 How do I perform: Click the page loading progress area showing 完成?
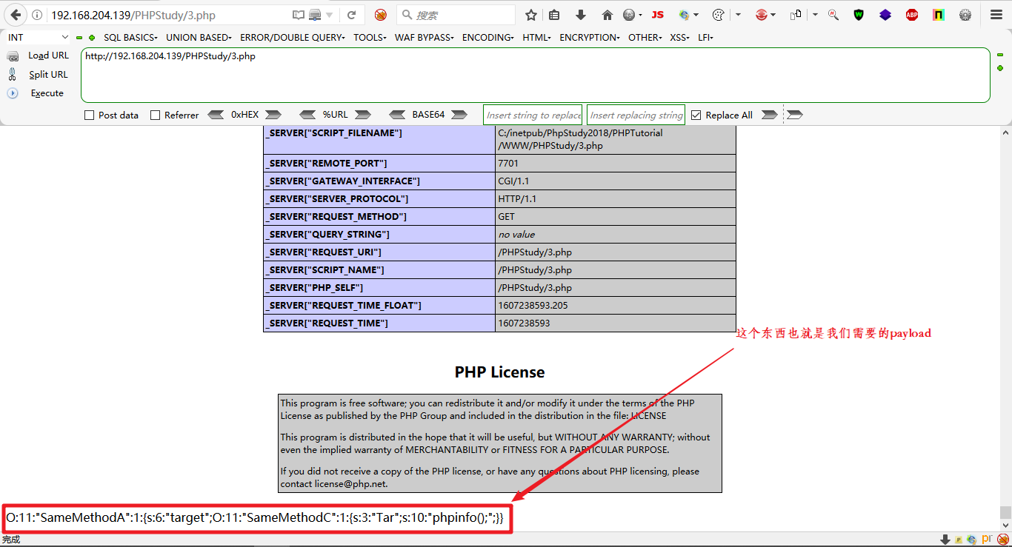(x=11, y=540)
